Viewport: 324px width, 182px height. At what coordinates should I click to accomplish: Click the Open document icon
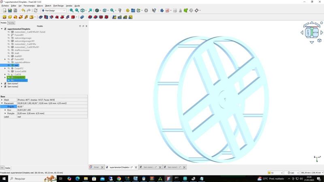10,11
